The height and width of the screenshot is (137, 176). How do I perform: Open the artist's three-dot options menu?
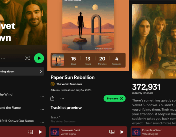point(3,58)
